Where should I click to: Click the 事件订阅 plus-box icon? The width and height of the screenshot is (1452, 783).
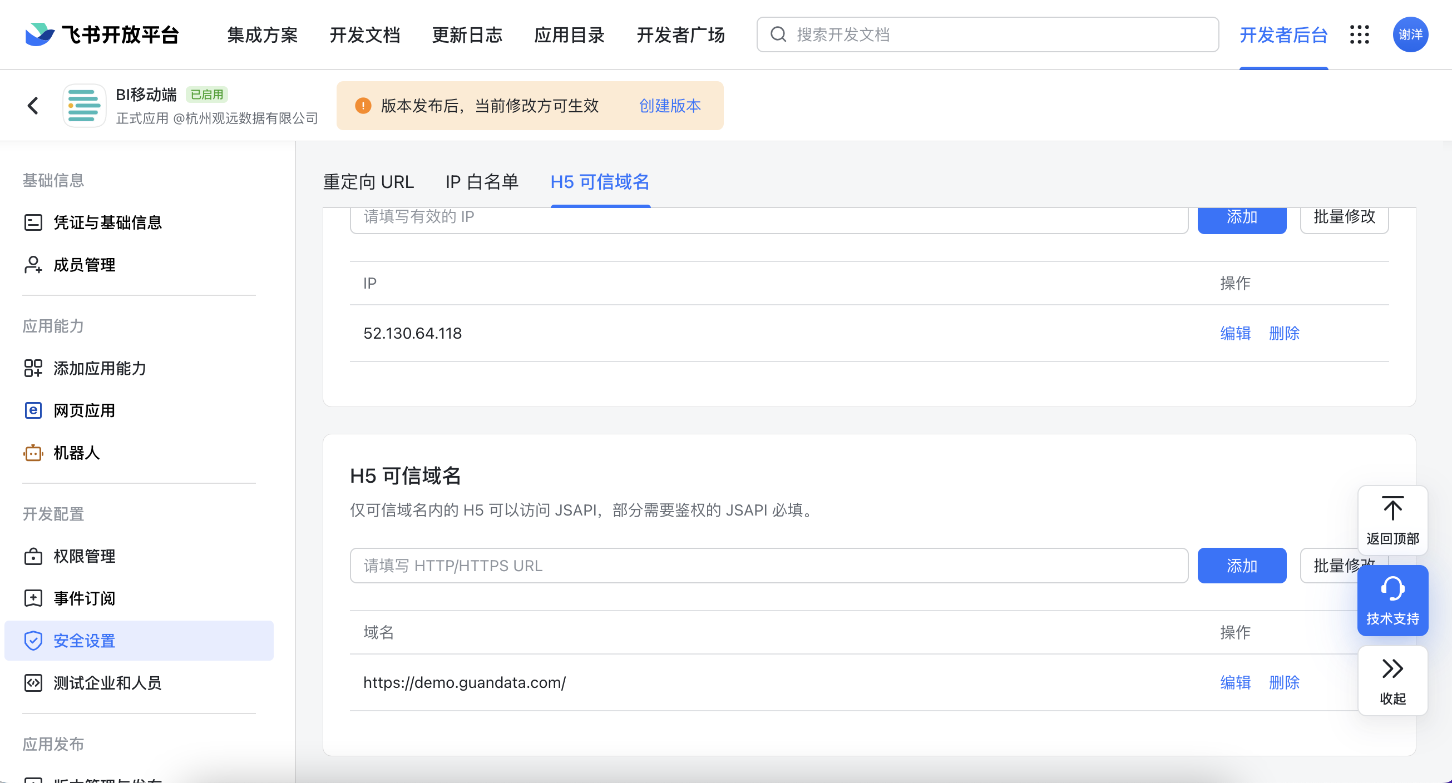33,598
